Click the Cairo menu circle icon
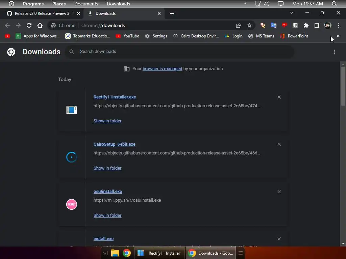346x259 pixels. (11, 4)
